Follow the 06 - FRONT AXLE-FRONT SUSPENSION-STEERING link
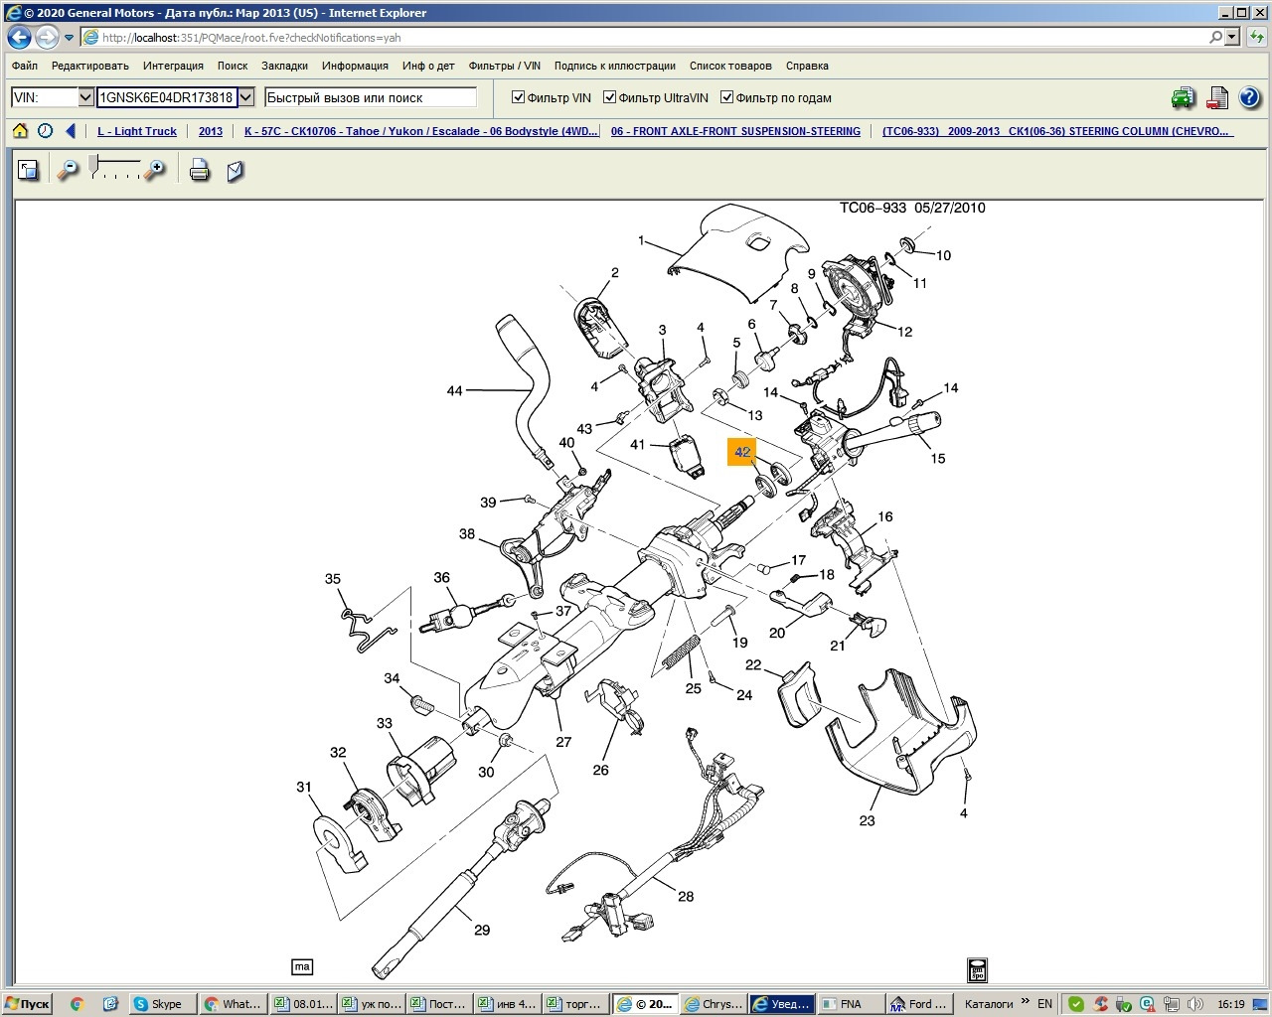This screenshot has width=1272, height=1017. coord(735,131)
